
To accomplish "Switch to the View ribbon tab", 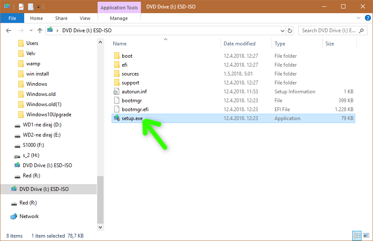I will tap(85, 18).
